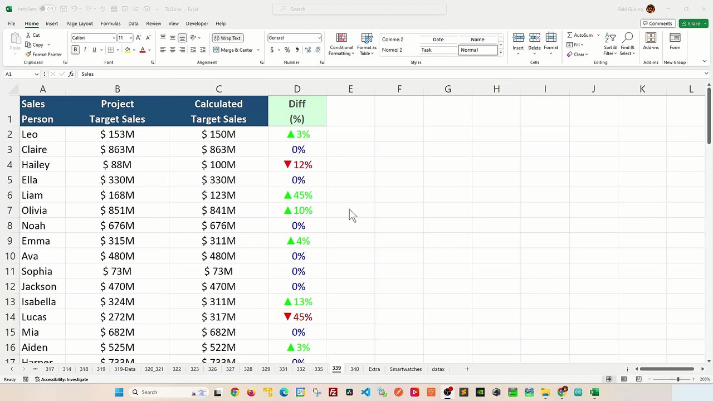Click Accessibility: Investigate in status bar
The width and height of the screenshot is (713, 401).
click(62, 379)
